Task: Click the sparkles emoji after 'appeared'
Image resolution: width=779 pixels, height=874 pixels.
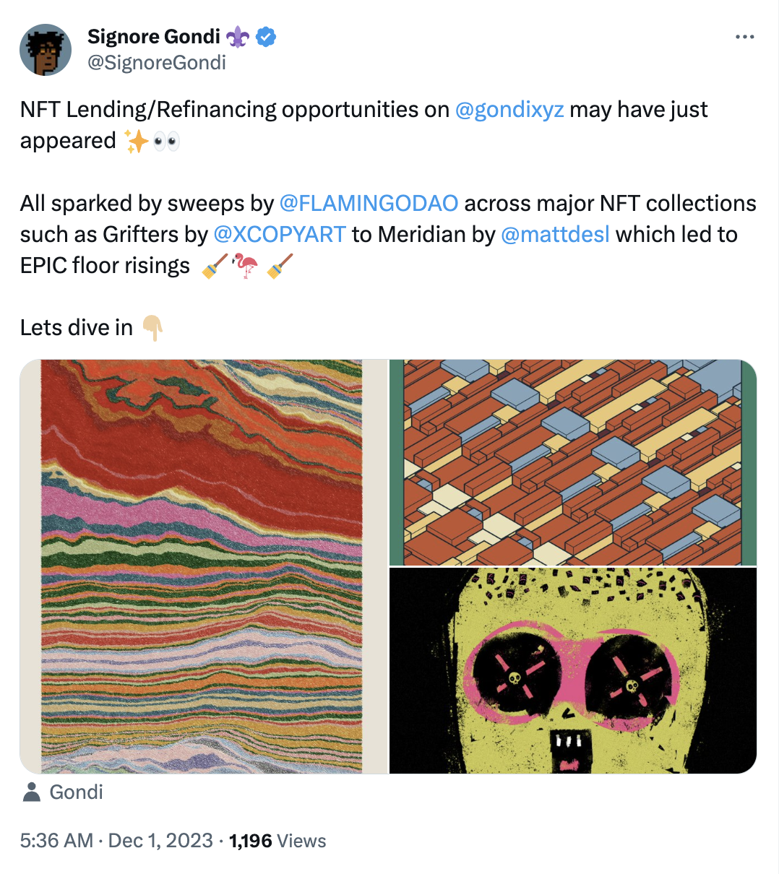Action: (135, 141)
